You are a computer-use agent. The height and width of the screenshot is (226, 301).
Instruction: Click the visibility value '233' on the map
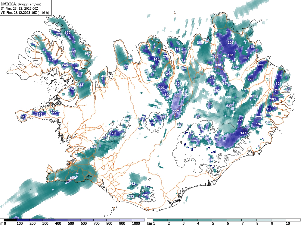pyautogui.click(x=80, y=85)
